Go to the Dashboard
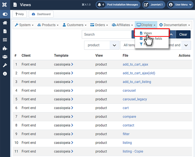The image size is (195, 157). 41,14
